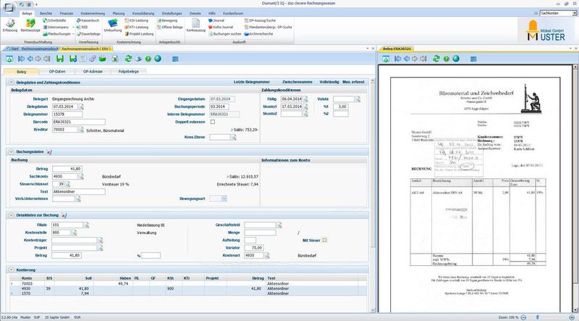Go to previous record in left toolbar
The image size is (579, 321).
click(30, 59)
